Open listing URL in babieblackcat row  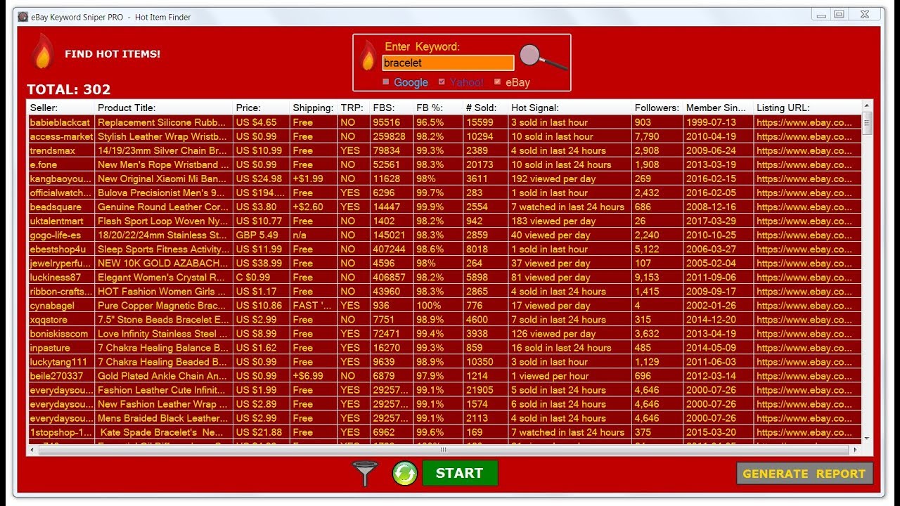click(x=807, y=122)
